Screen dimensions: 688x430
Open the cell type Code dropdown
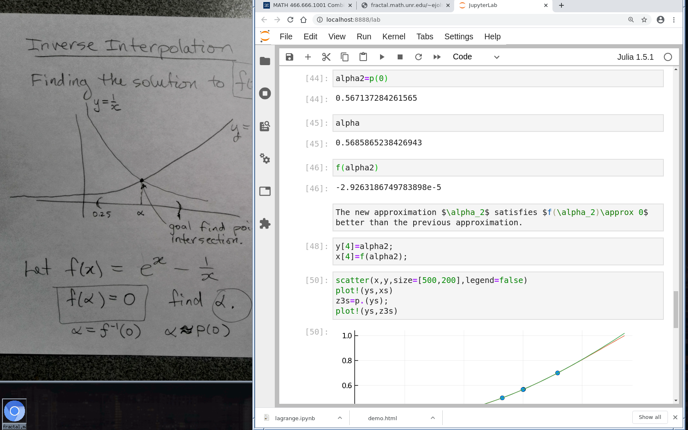pos(475,57)
